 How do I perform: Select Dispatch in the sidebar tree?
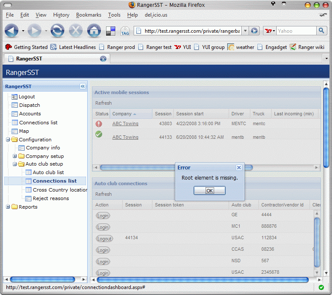(29, 105)
